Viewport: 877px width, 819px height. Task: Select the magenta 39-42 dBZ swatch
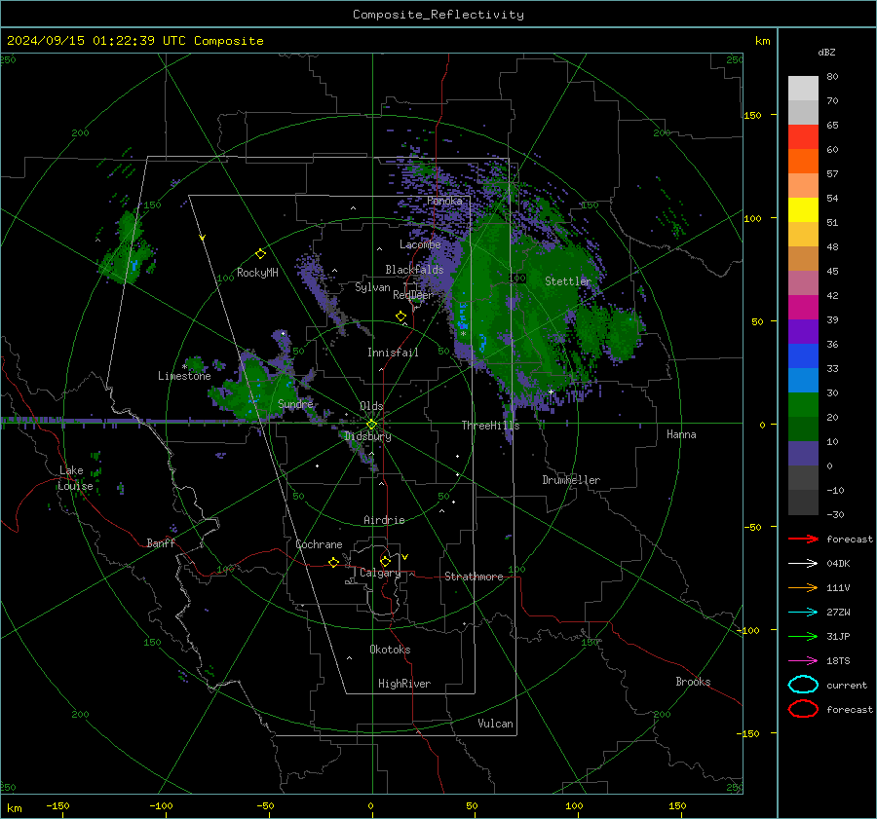(803, 308)
